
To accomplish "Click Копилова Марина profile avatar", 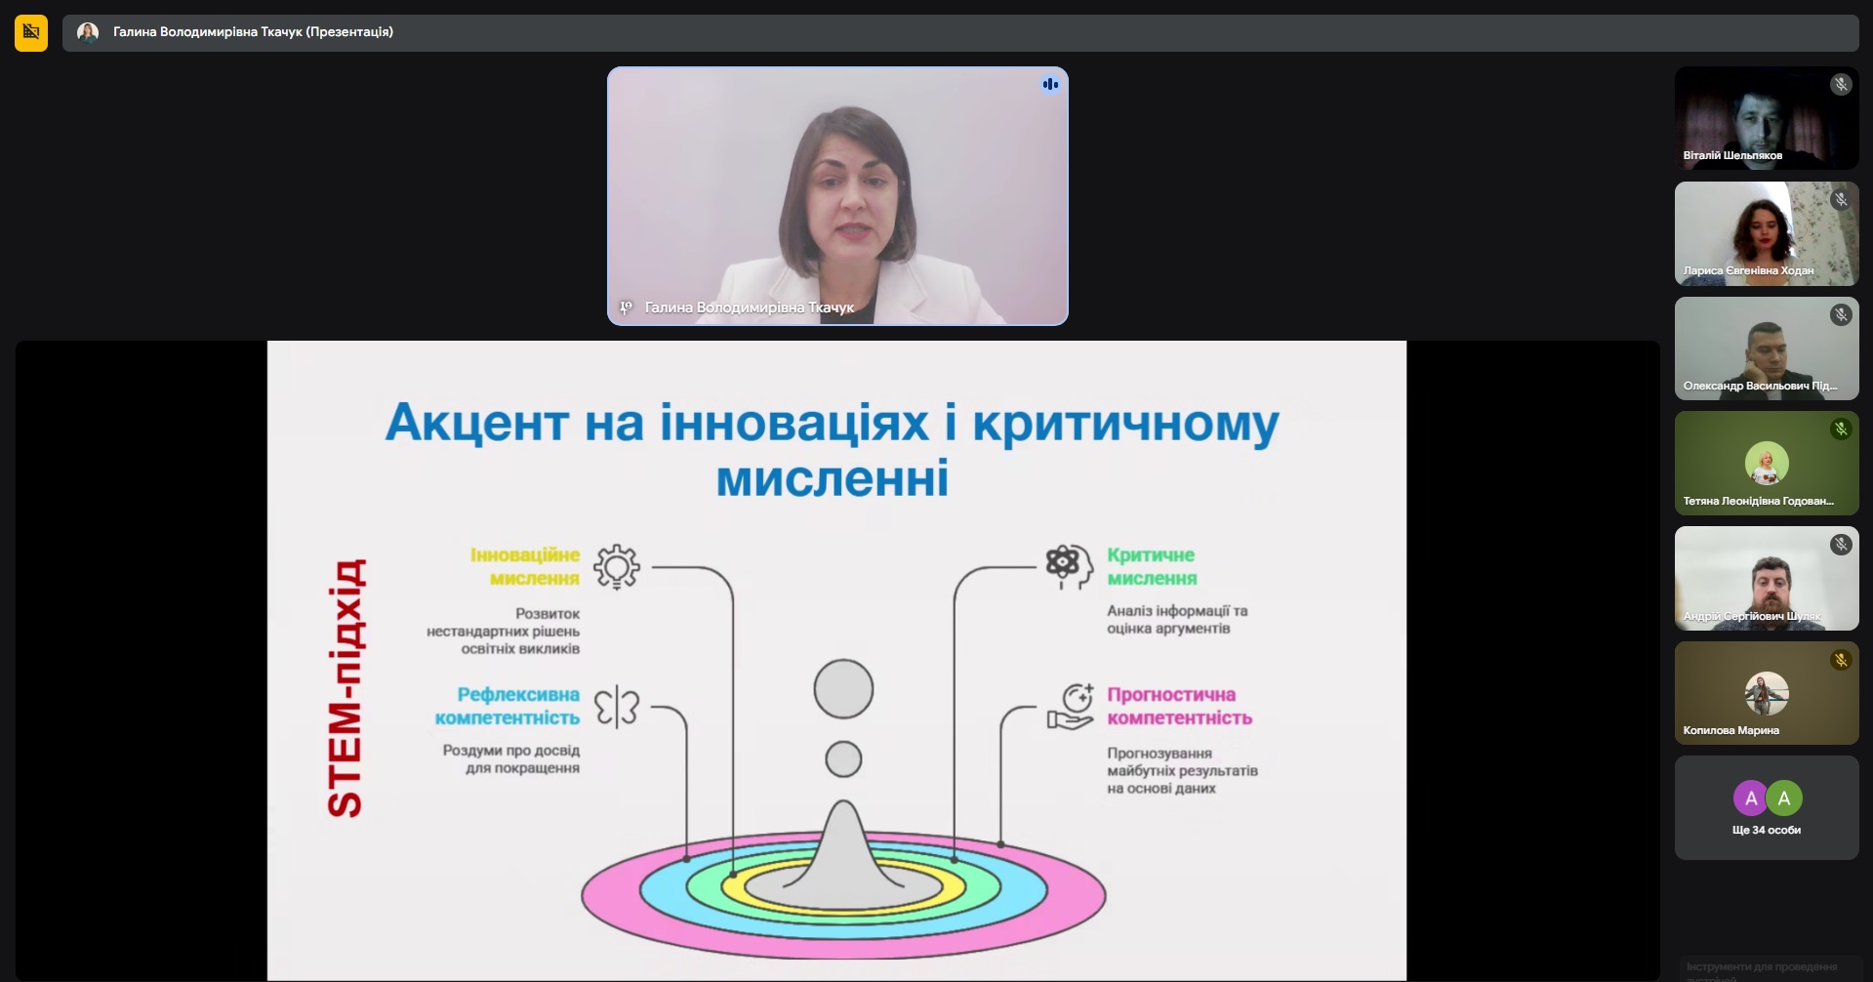I will 1766,694.
